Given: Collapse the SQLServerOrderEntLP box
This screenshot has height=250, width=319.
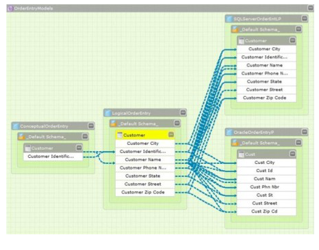Looking at the screenshot, I should point(305,18).
